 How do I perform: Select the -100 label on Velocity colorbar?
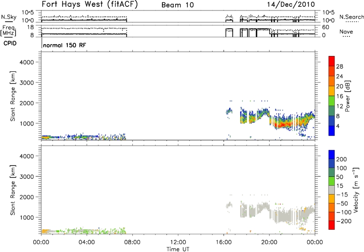pos(344,212)
